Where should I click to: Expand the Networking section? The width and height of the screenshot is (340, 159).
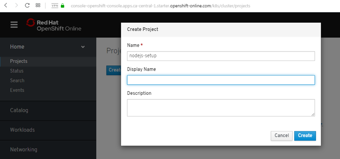(x=24, y=150)
